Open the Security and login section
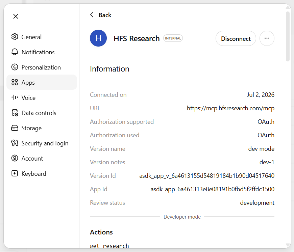This screenshot has width=294, height=252. [42, 143]
